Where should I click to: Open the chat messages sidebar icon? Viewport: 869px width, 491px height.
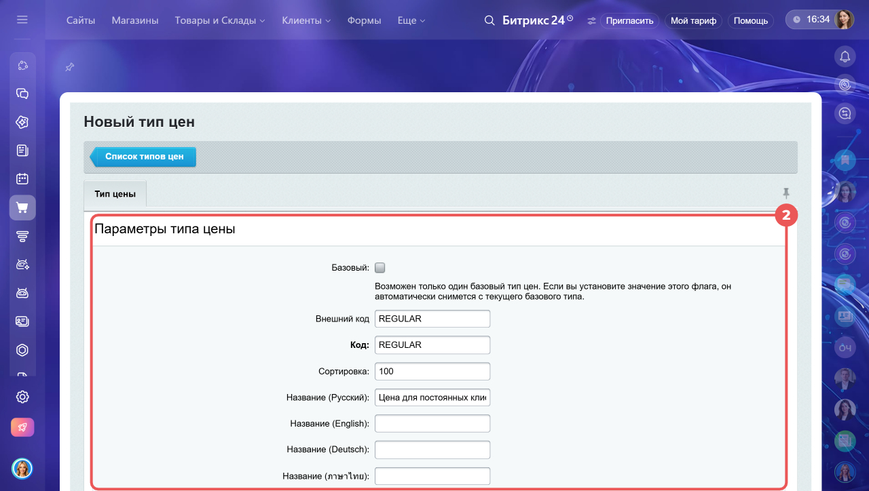pyautogui.click(x=22, y=94)
